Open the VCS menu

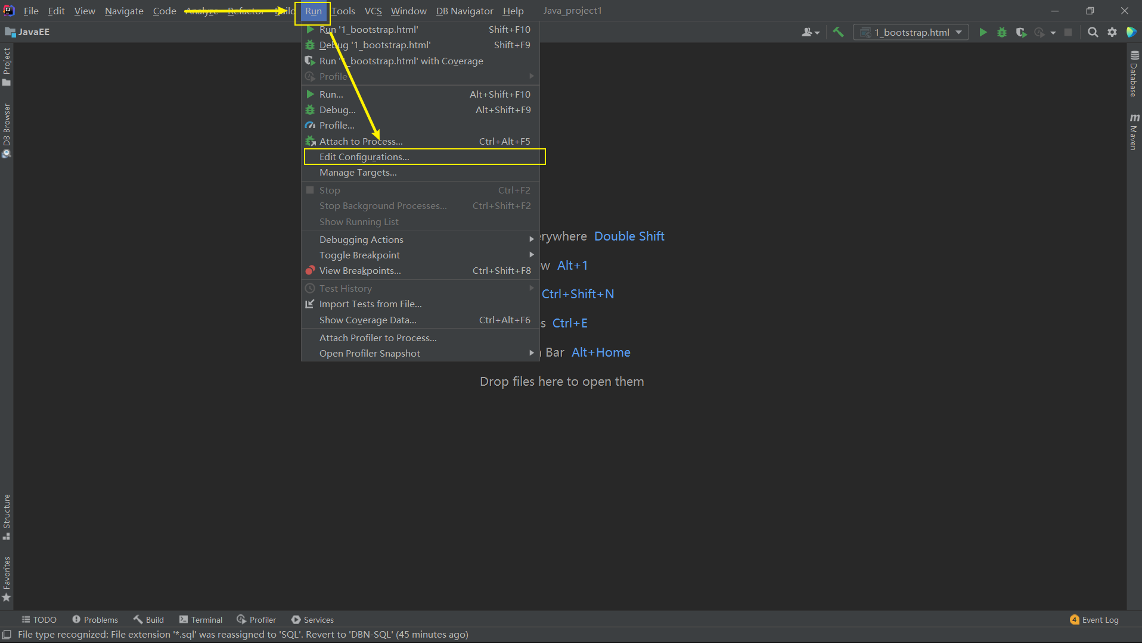[x=373, y=11]
